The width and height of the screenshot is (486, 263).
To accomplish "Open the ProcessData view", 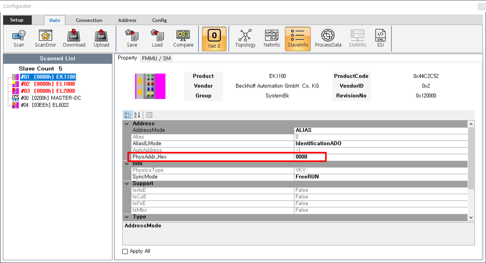I will tap(328, 39).
